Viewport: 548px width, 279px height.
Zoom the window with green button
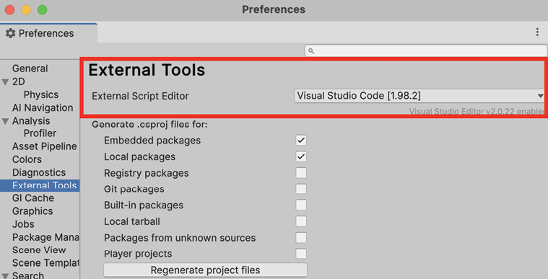point(43,10)
